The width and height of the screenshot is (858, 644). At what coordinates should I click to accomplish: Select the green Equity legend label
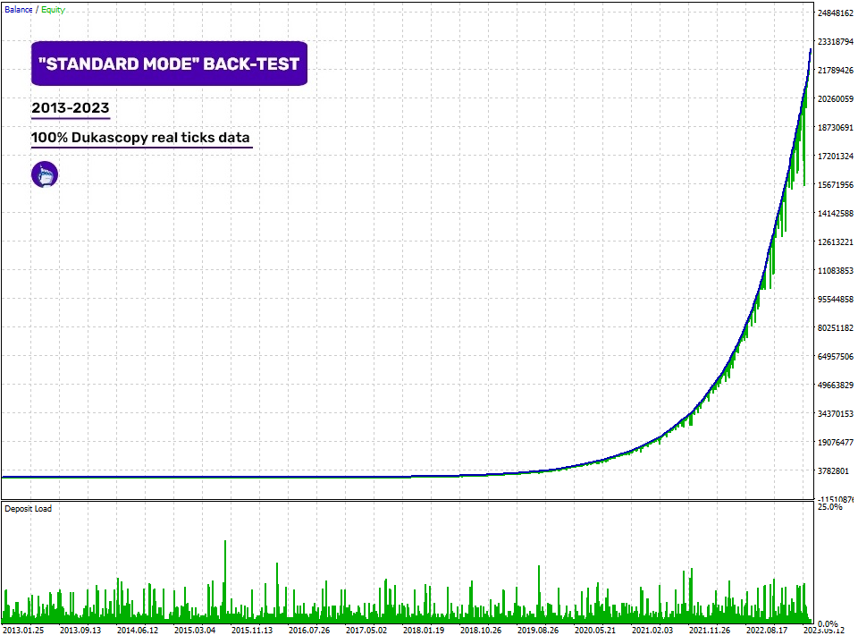pos(53,10)
